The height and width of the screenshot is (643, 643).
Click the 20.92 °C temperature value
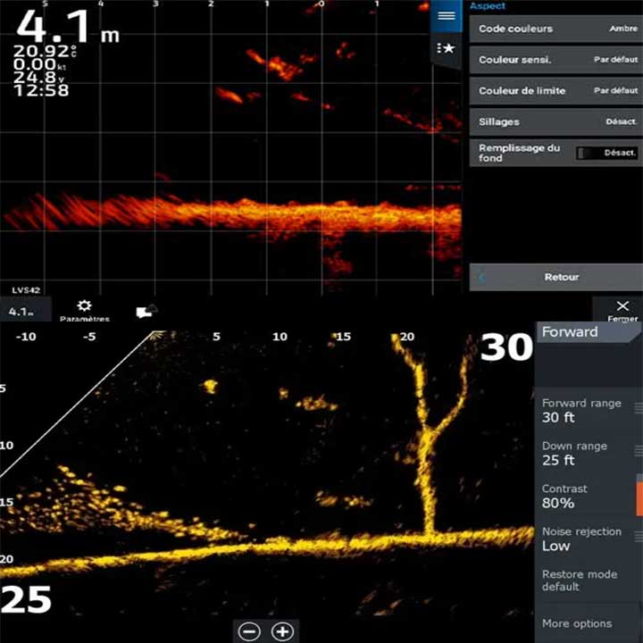pos(45,51)
